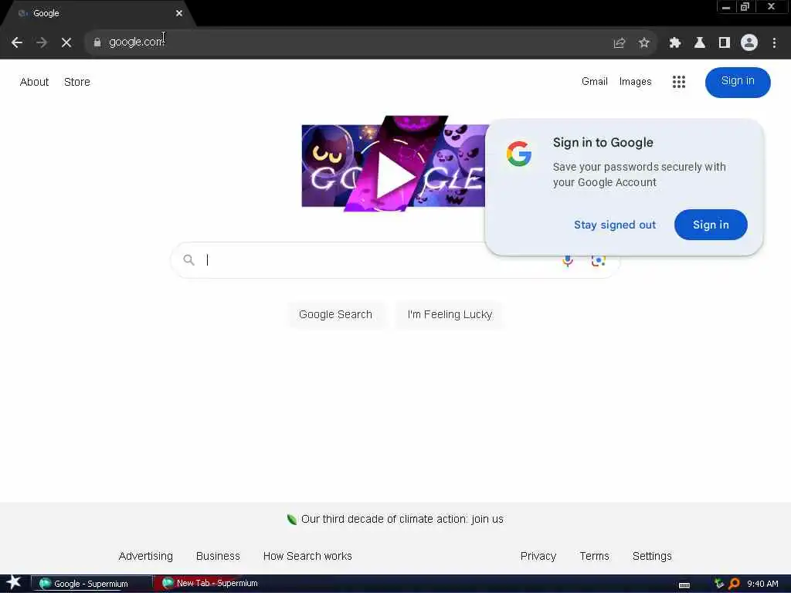Screen dimensions: 791x593
Task: Open the Images link
Action: [635, 82]
